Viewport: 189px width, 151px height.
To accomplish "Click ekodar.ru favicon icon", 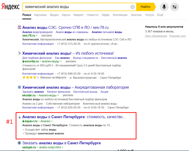I will pyautogui.click(x=20, y=87).
